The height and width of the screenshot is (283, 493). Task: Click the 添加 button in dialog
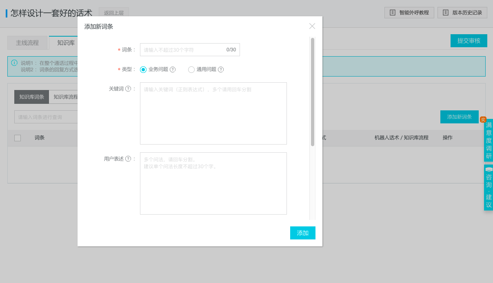tap(303, 233)
